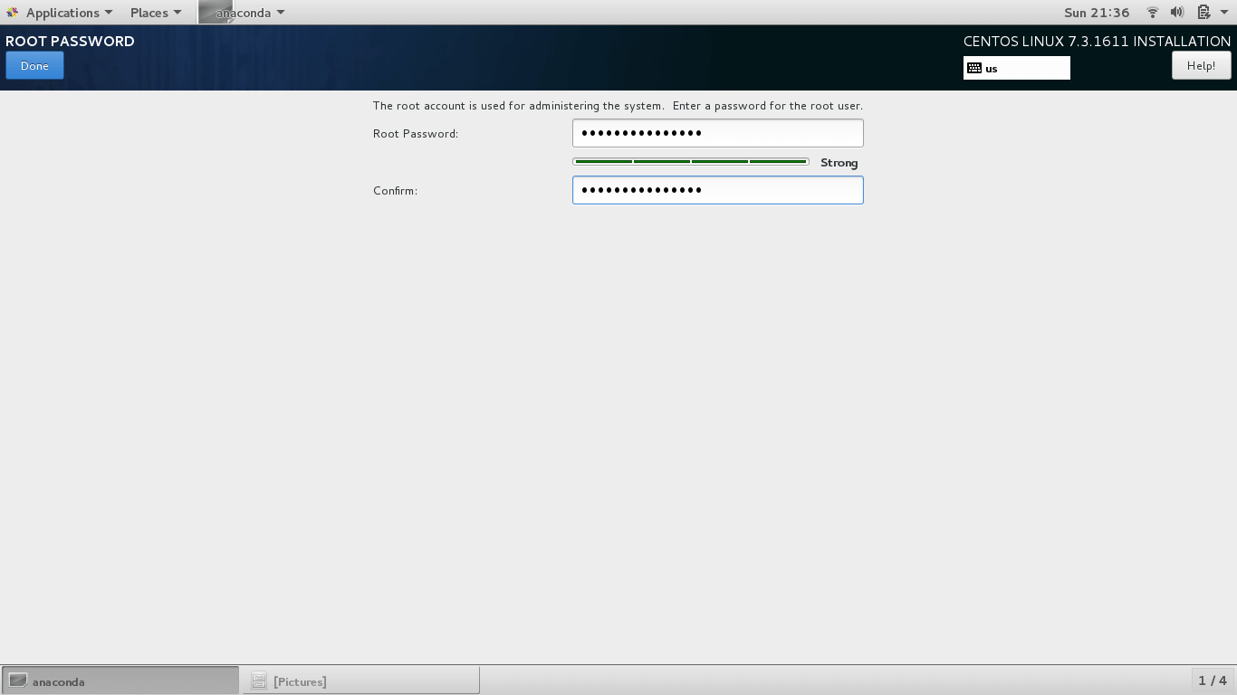
Task: Open the Help! button
Action: click(x=1201, y=65)
